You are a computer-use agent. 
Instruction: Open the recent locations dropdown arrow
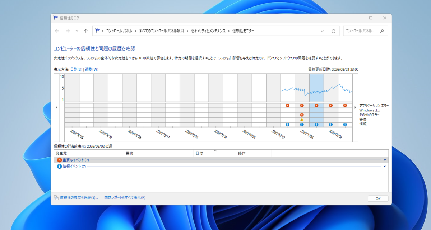click(77, 31)
